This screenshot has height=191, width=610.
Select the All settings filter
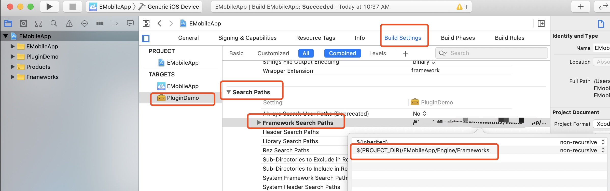(x=306, y=53)
